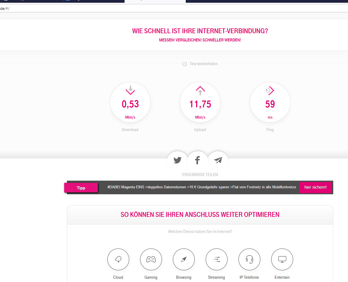Click the browser address bar
Screen dimensions: 348x282
tap(164, 8)
